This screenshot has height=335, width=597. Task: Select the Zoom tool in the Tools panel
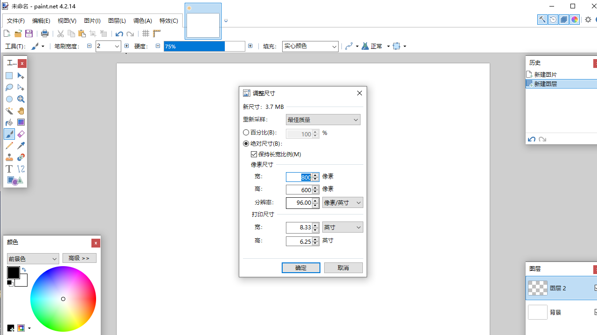(x=21, y=99)
